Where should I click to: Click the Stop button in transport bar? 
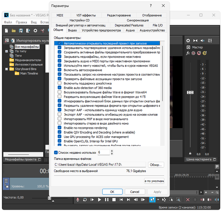114,200
